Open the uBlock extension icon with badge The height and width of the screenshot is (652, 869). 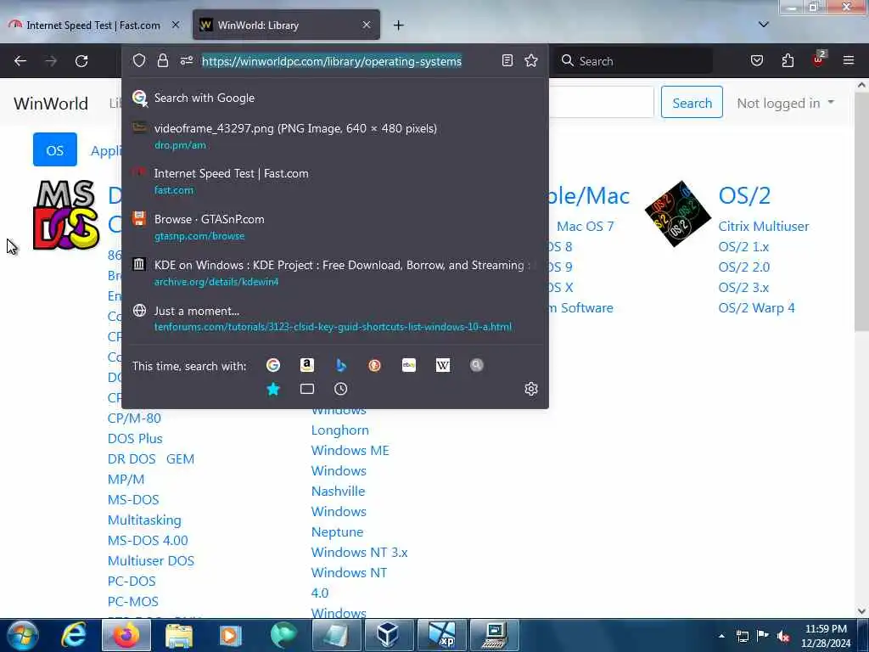tap(819, 60)
